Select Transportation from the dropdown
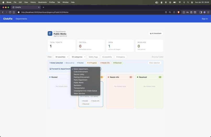211x137 pixels. click(85, 88)
